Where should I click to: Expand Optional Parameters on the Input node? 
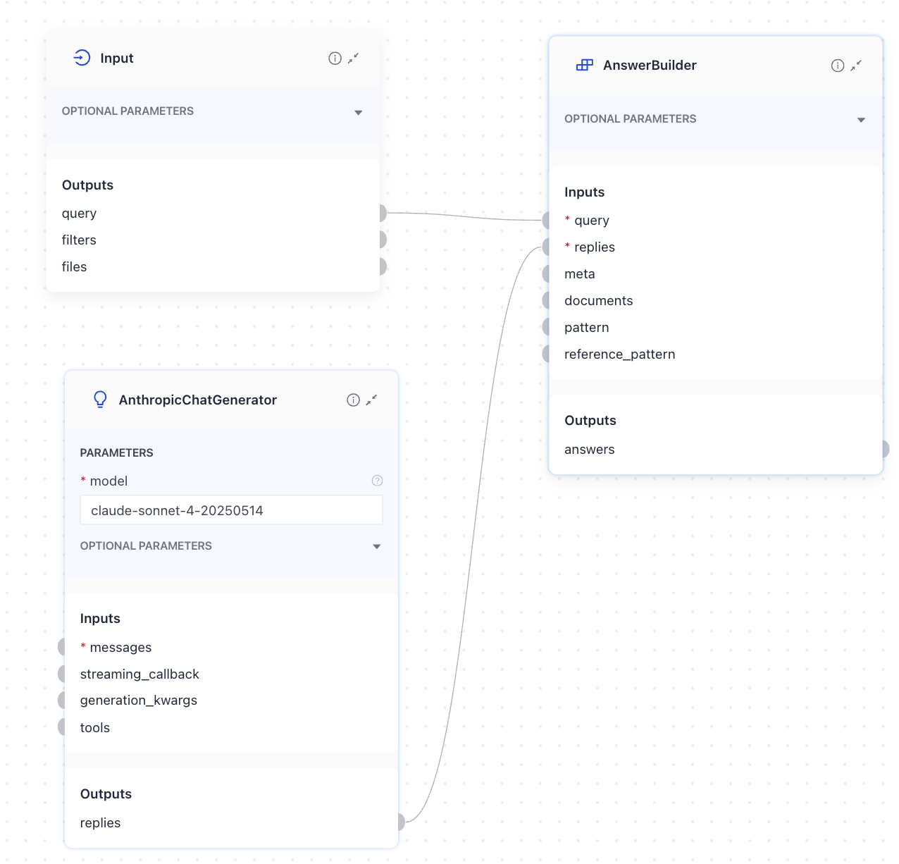tap(359, 112)
